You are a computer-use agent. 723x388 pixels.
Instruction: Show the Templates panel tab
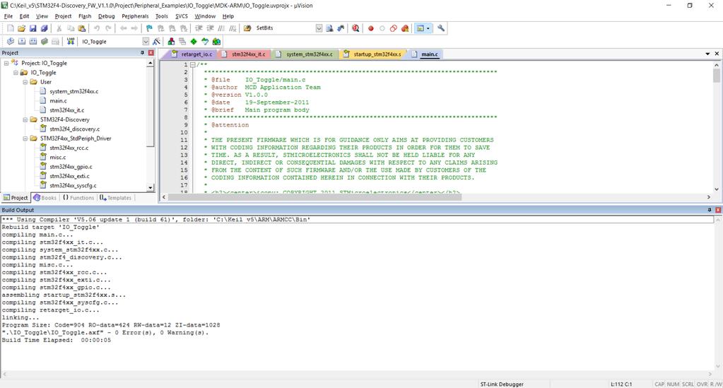click(x=116, y=198)
